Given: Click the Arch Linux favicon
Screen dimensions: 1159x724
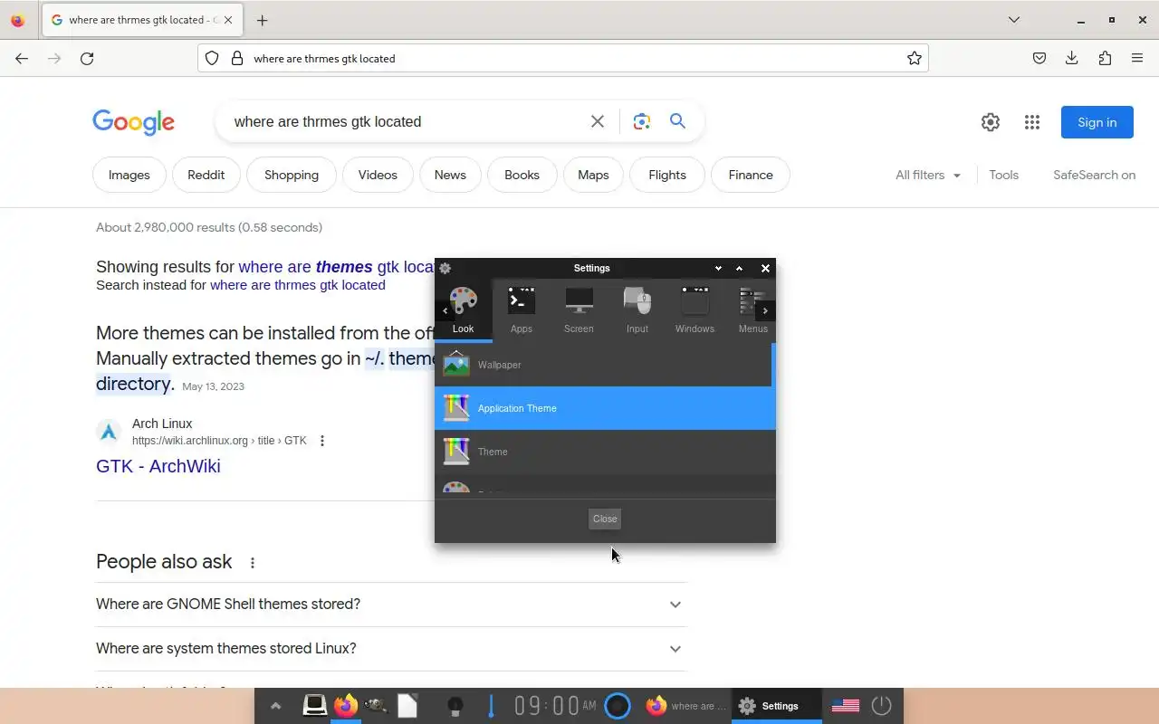Looking at the screenshot, I should tap(109, 432).
